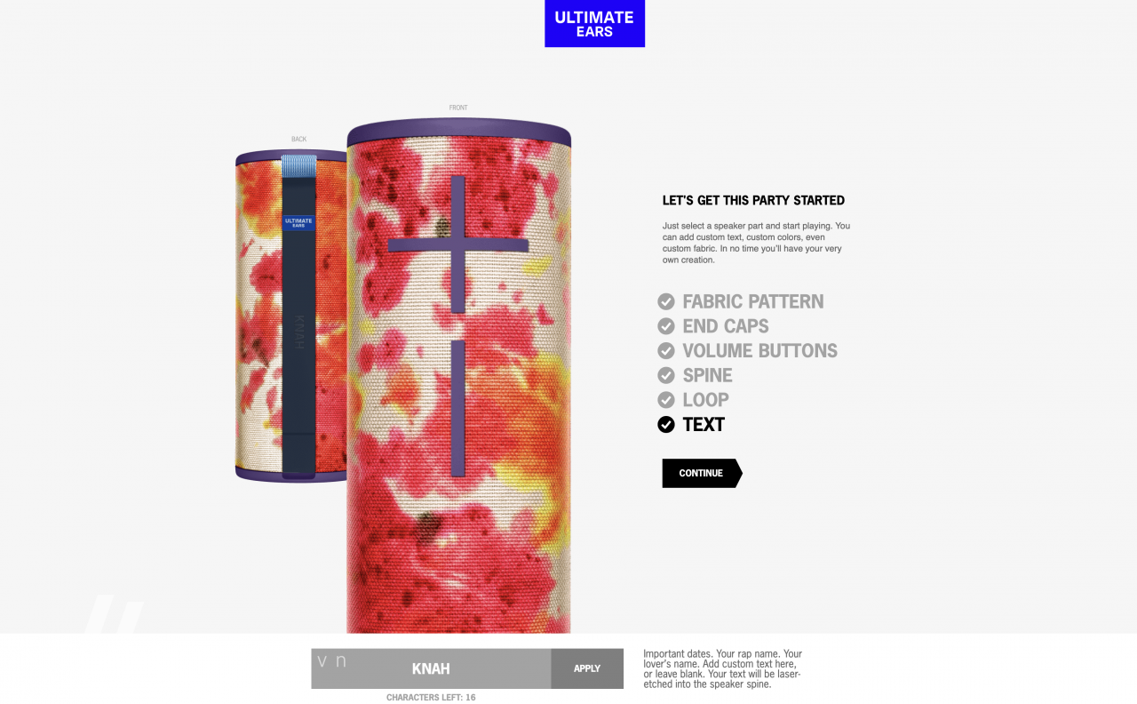Click the End Caps checkmark
This screenshot has height=704, width=1137.
coord(666,326)
